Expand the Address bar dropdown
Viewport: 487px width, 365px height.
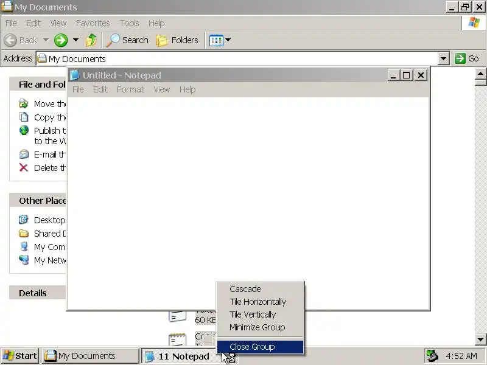coord(444,58)
